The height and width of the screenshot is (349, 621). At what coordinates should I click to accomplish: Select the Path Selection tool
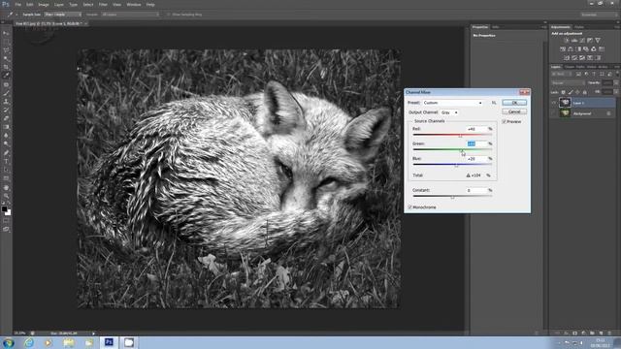(6, 170)
